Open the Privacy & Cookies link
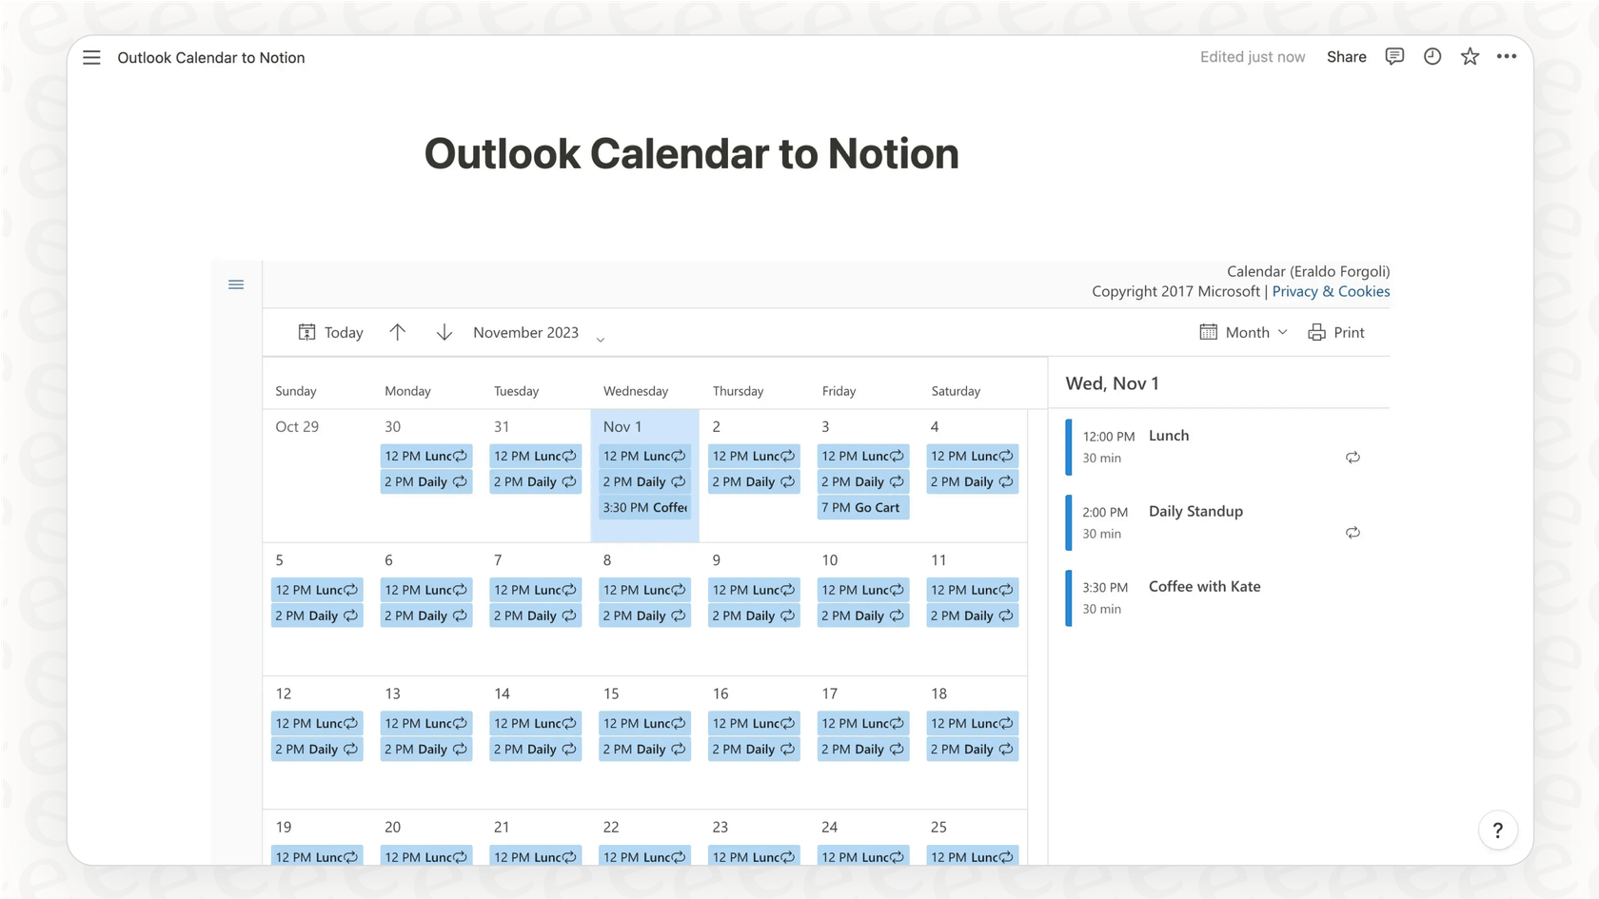The image size is (1599, 899). [1331, 291]
